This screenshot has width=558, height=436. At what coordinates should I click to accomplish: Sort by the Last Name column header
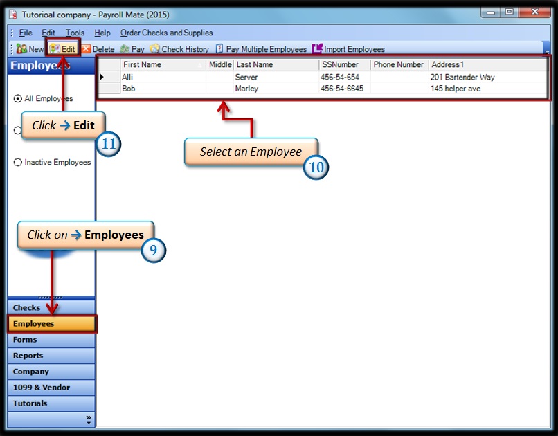click(276, 65)
